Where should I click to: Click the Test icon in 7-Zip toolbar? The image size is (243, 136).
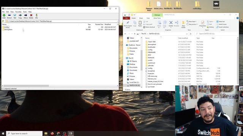pos(15,15)
